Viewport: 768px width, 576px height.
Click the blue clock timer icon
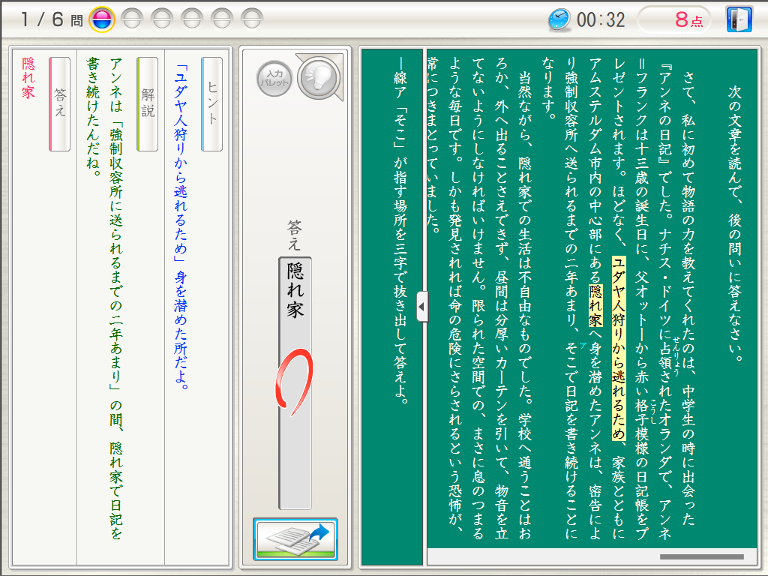pyautogui.click(x=559, y=19)
